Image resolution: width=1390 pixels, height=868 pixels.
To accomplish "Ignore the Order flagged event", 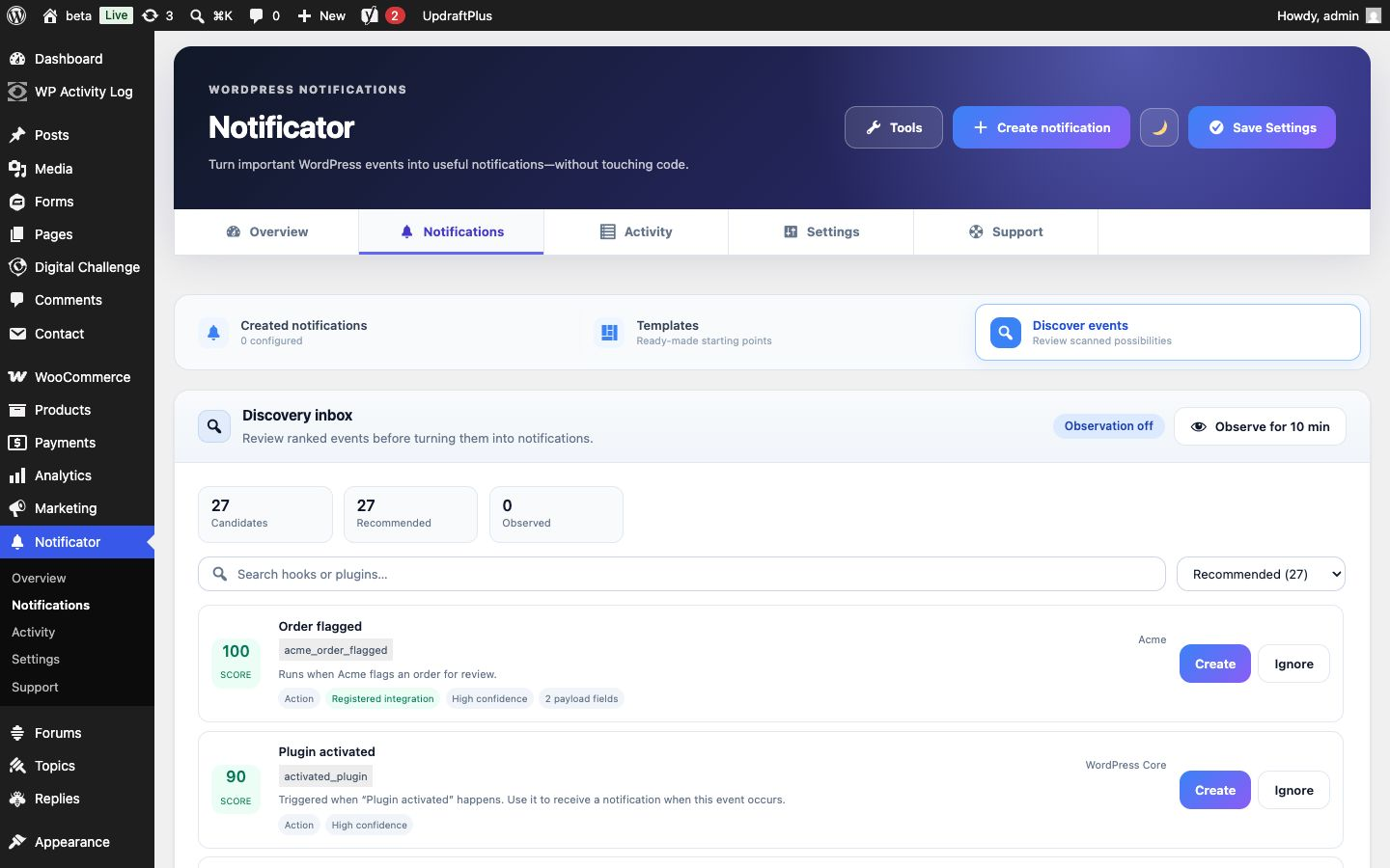I will click(1293, 664).
